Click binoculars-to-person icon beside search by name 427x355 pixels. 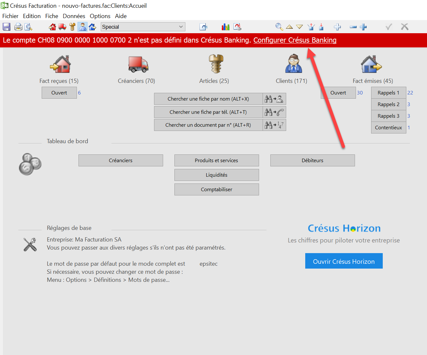click(x=274, y=99)
